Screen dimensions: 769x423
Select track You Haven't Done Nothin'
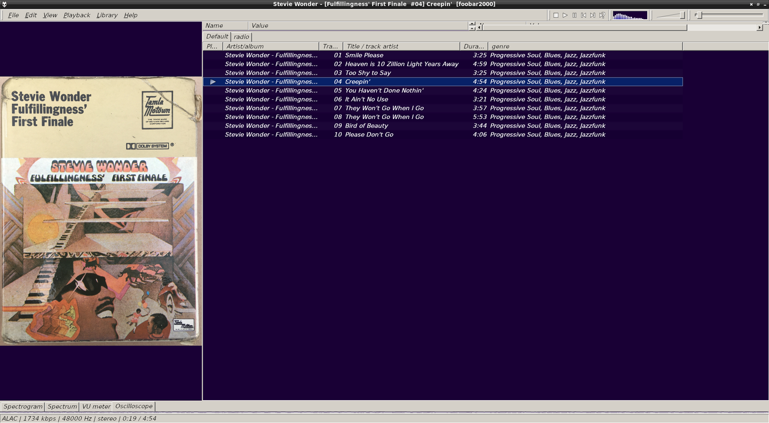coord(443,91)
